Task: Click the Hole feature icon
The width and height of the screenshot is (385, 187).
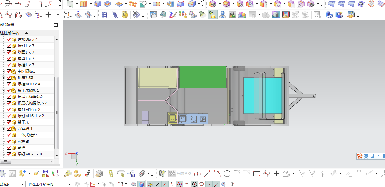Action: tap(98, 4)
